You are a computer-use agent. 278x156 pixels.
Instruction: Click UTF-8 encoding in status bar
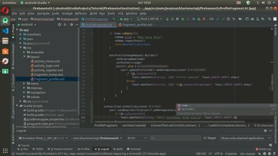click(218, 154)
